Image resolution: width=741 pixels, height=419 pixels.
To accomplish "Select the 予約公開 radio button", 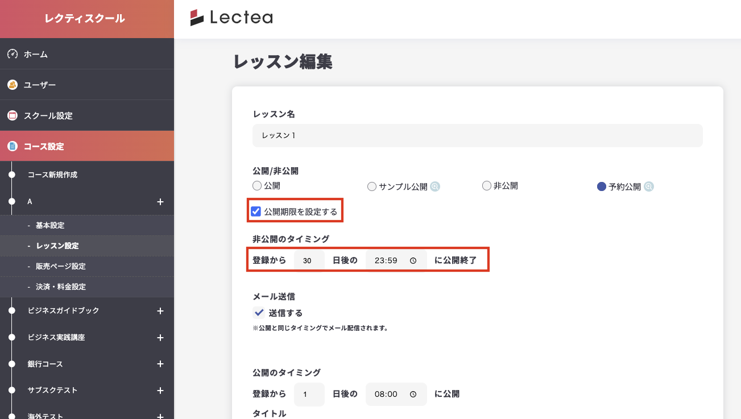I will click(x=602, y=186).
